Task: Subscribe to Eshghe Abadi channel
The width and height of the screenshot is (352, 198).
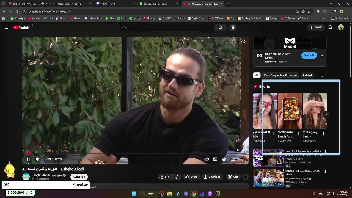Action: click(79, 177)
